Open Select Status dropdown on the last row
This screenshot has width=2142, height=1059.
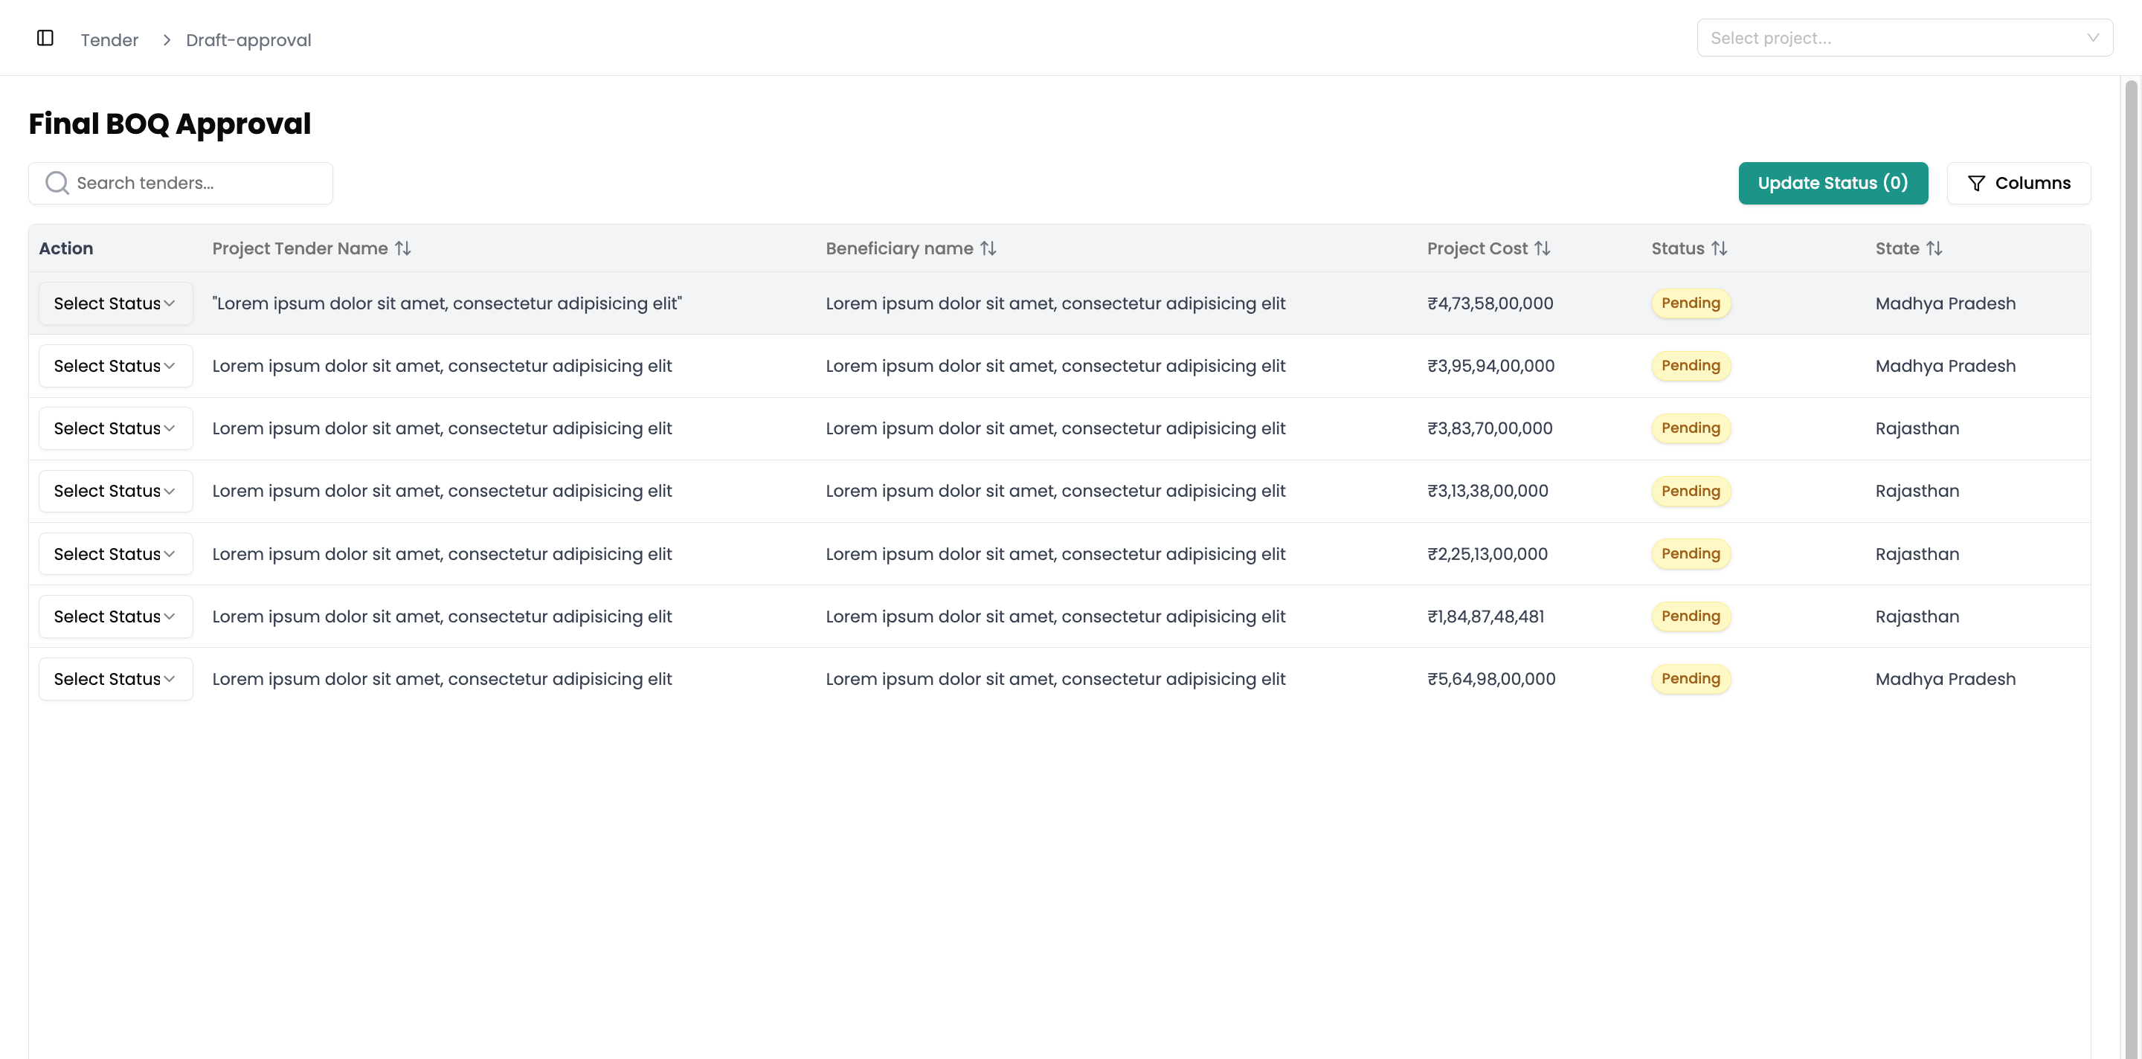point(115,678)
